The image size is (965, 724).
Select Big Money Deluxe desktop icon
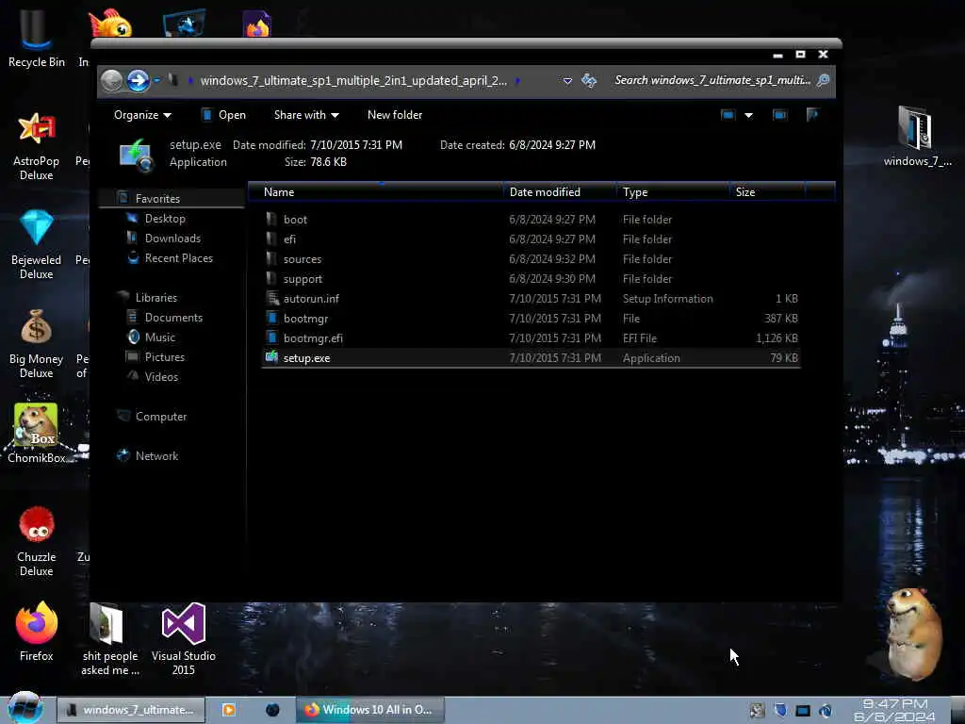tap(37, 343)
